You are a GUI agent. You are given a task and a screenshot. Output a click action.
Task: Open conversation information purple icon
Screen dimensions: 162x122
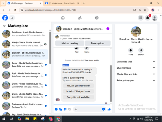pyautogui.click(x=108, y=29)
